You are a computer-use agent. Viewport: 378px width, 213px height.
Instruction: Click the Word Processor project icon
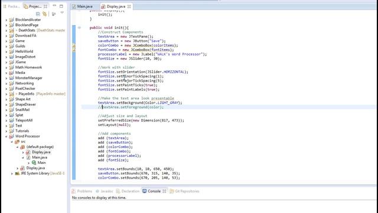pyautogui.click(x=11, y=137)
